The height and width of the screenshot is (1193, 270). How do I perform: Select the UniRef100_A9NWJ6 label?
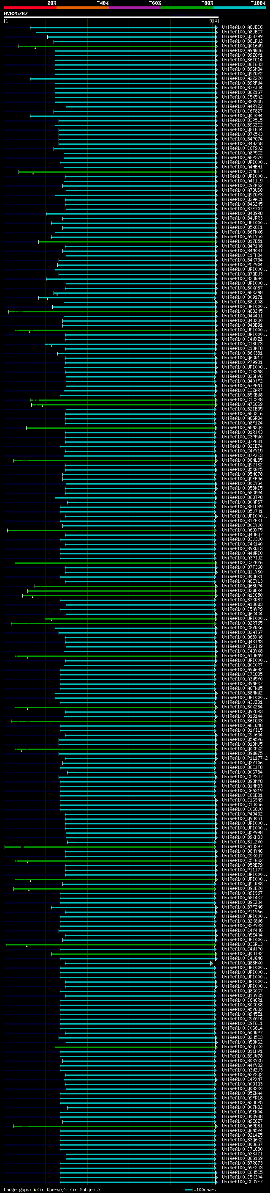242,50
